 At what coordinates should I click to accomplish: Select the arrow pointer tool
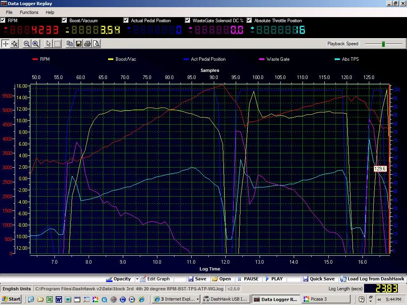coord(48,44)
